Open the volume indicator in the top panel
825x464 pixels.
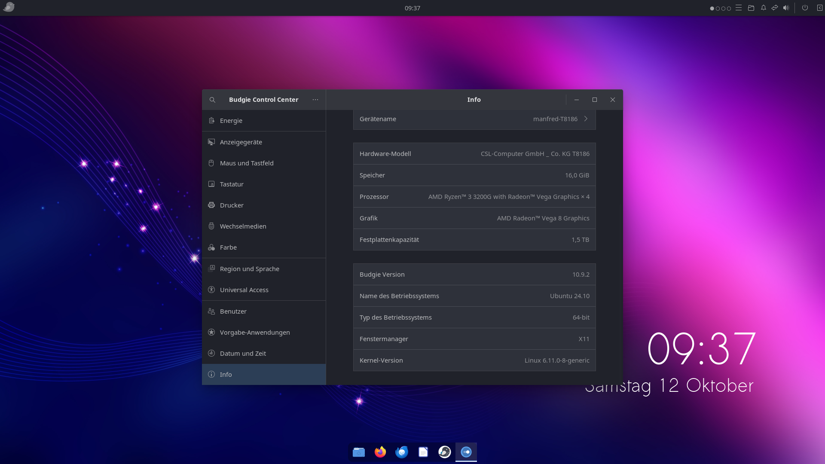click(786, 8)
